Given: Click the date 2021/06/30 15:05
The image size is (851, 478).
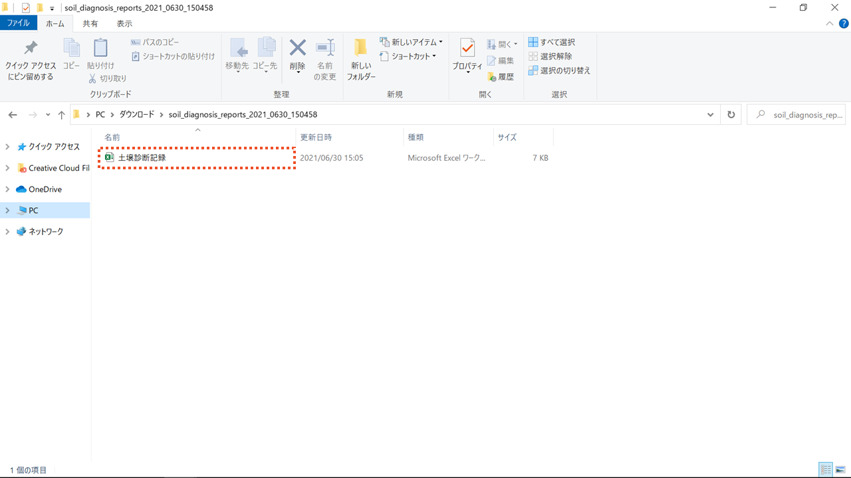Looking at the screenshot, I should (332, 158).
